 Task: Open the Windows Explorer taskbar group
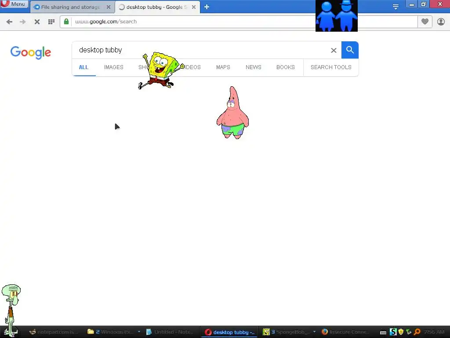(111, 332)
